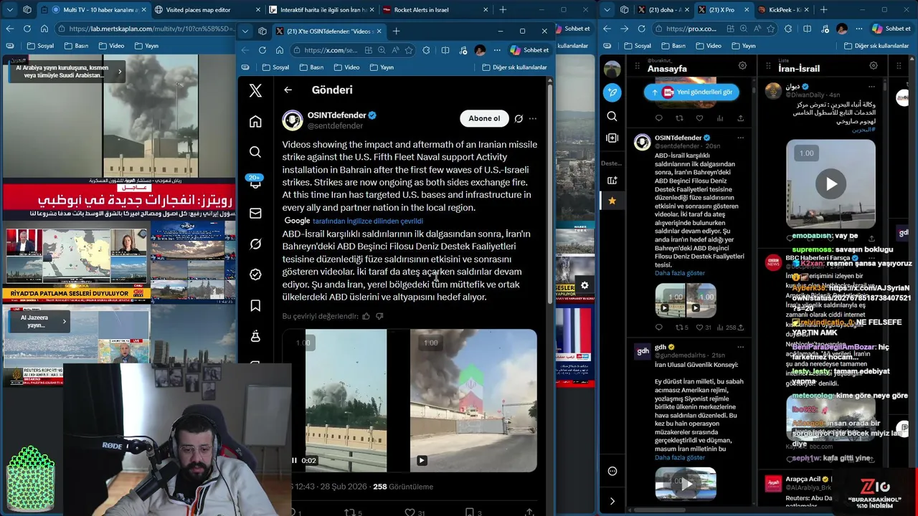Image resolution: width=918 pixels, height=516 pixels.
Task: Open profile avatar in X Pro sidebar
Action: [612, 69]
